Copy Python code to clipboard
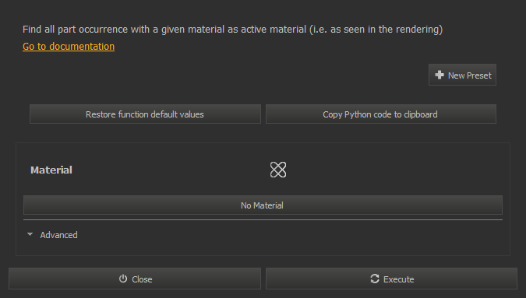526x298 pixels. point(381,114)
